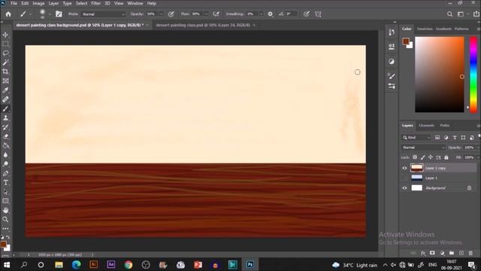Click the add layer style fx button
This screenshot has width=481, height=271.
[x=423, y=253]
